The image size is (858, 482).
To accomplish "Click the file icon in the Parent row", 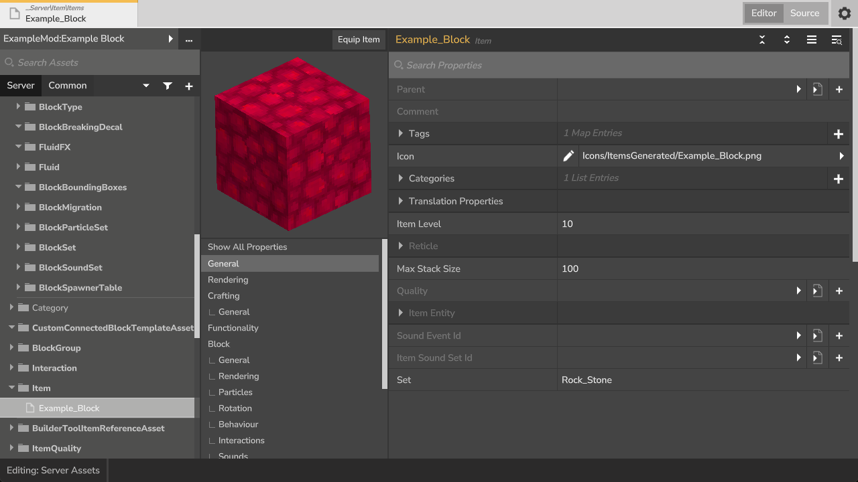I will pos(817,89).
